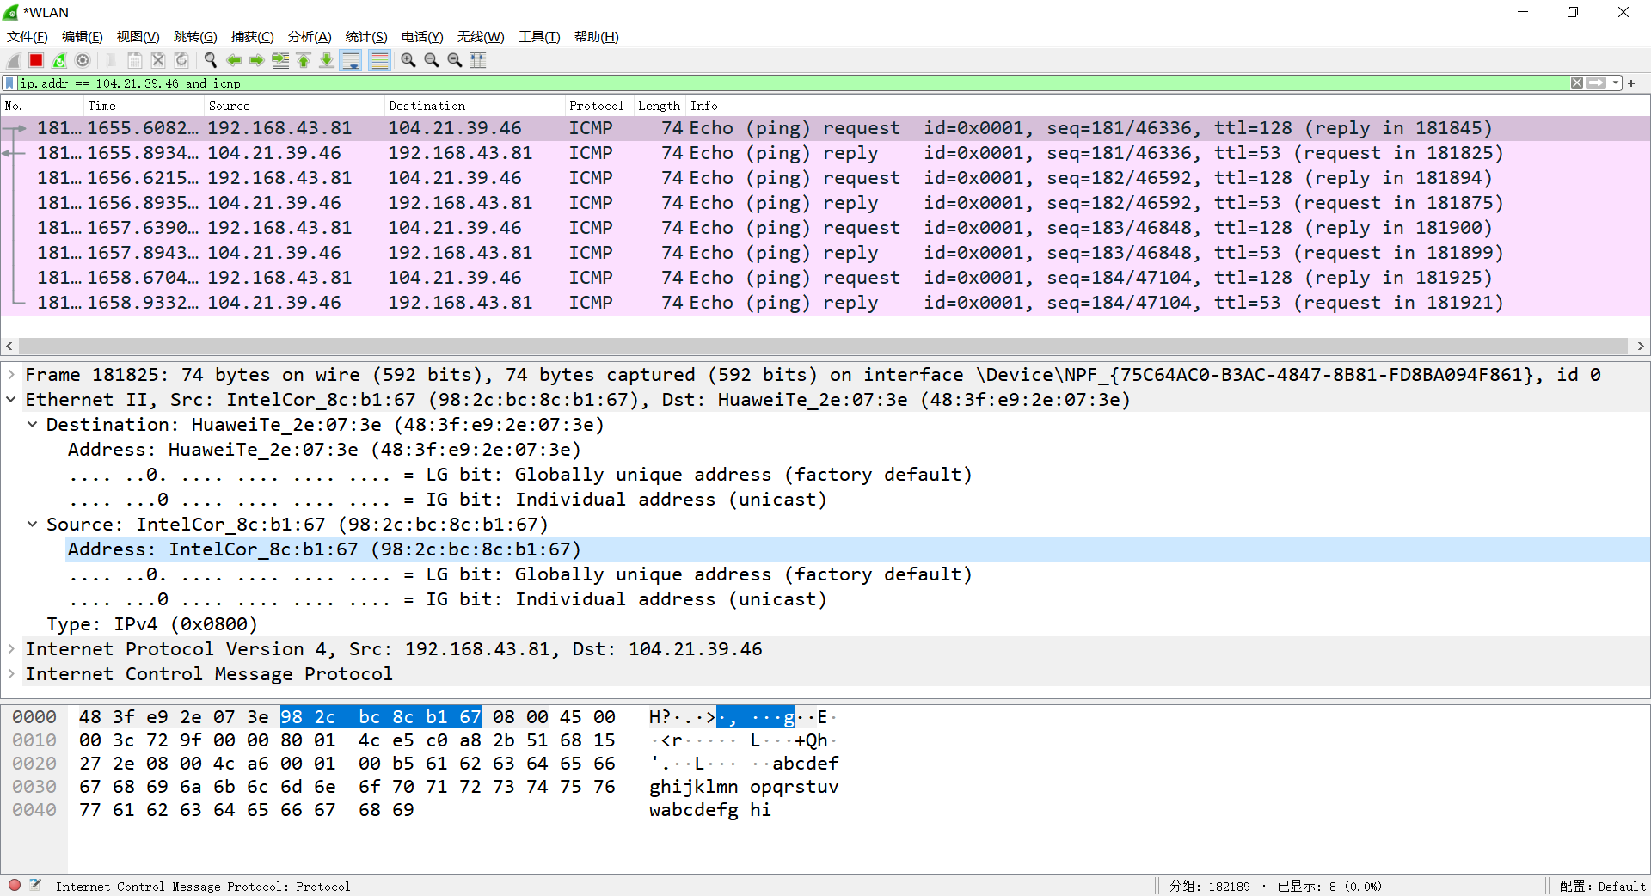Click the packet list horizontal scrollbar
1651x896 pixels.
pyautogui.click(x=824, y=346)
